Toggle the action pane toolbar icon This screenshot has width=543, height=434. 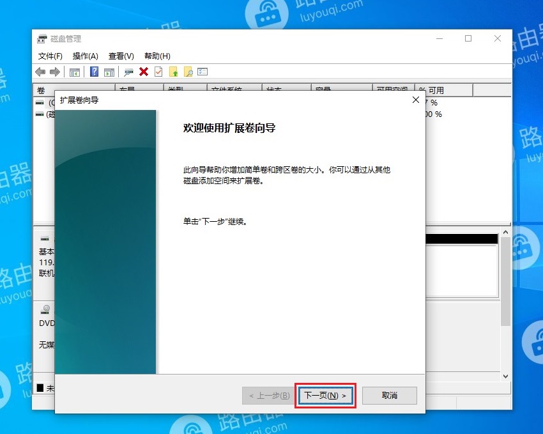109,72
